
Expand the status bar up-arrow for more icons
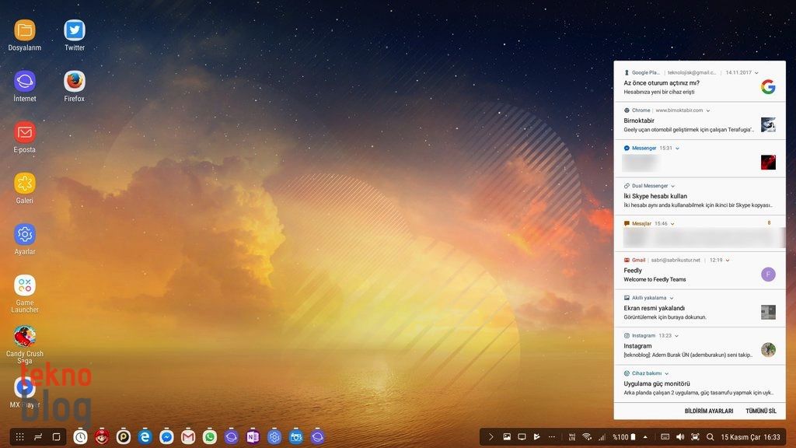click(645, 437)
